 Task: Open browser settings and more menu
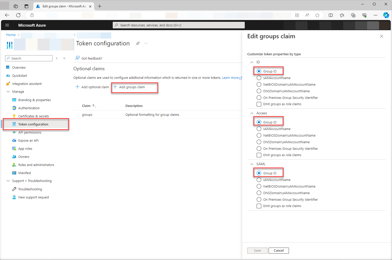pyautogui.click(x=375, y=15)
